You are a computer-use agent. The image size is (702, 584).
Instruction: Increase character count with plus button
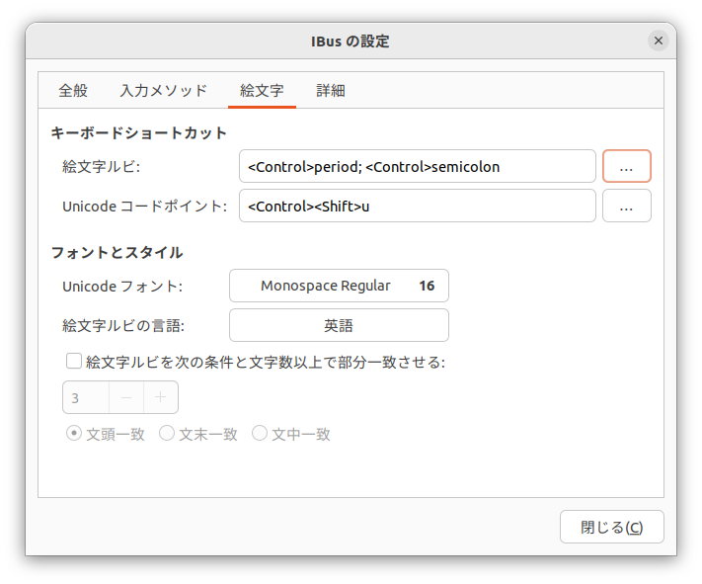point(160,397)
